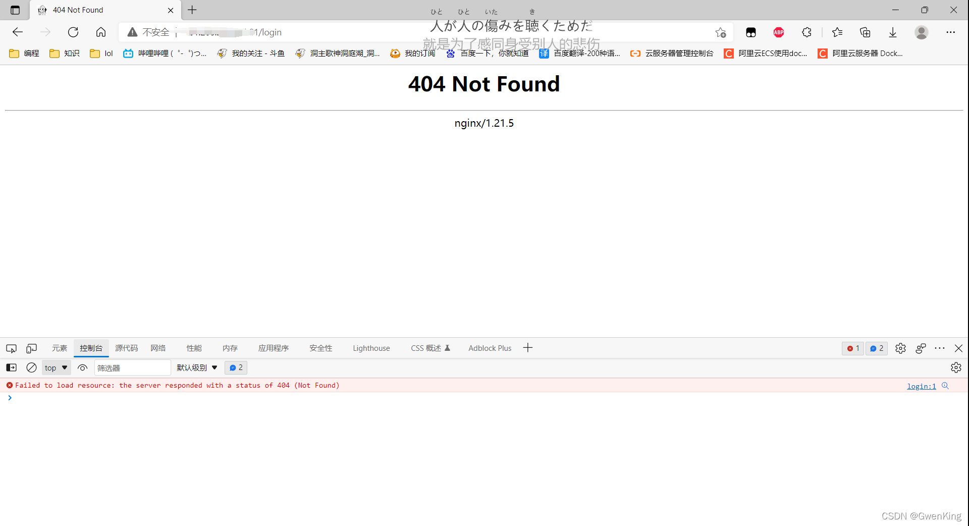The image size is (969, 526).
Task: Close the 404 Not Found tab
Action: pos(171,10)
